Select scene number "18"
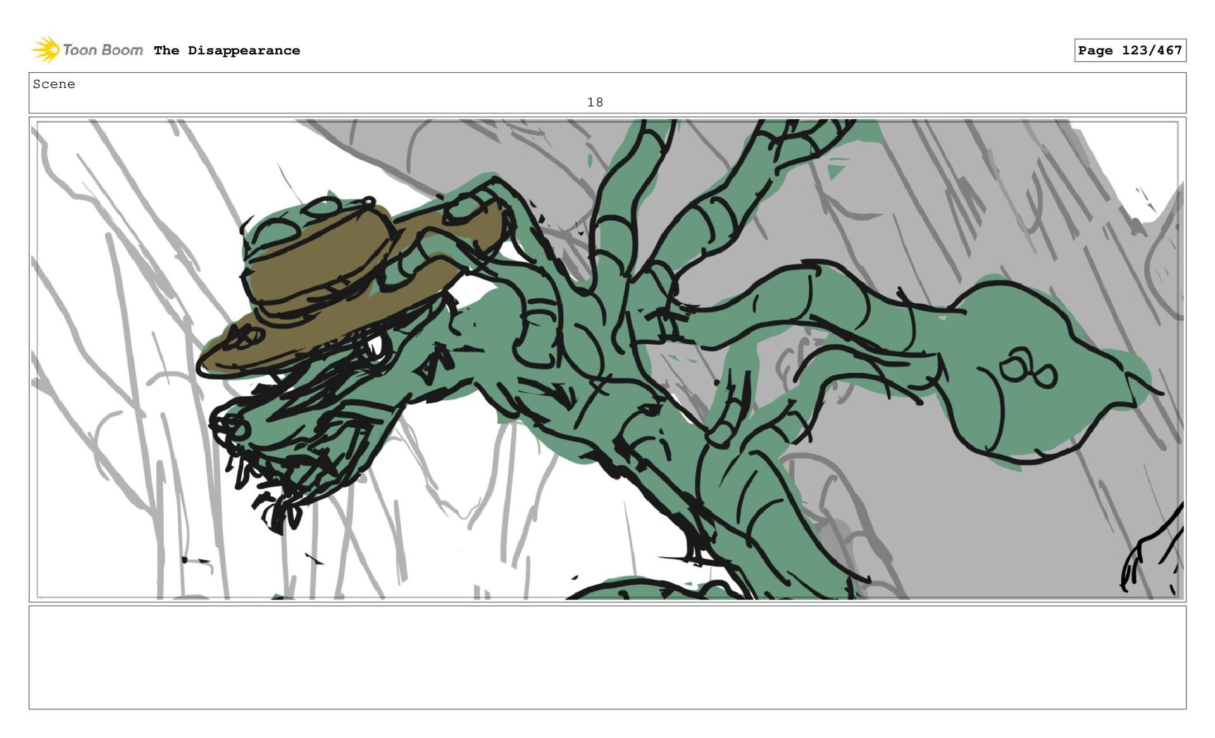 click(x=595, y=102)
